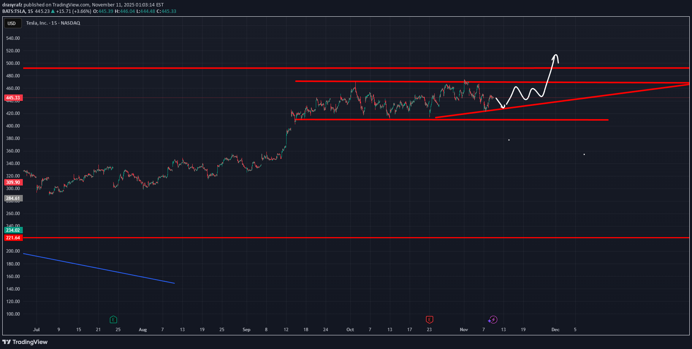Click the Oct label on time axis
The image size is (692, 349).
point(350,330)
